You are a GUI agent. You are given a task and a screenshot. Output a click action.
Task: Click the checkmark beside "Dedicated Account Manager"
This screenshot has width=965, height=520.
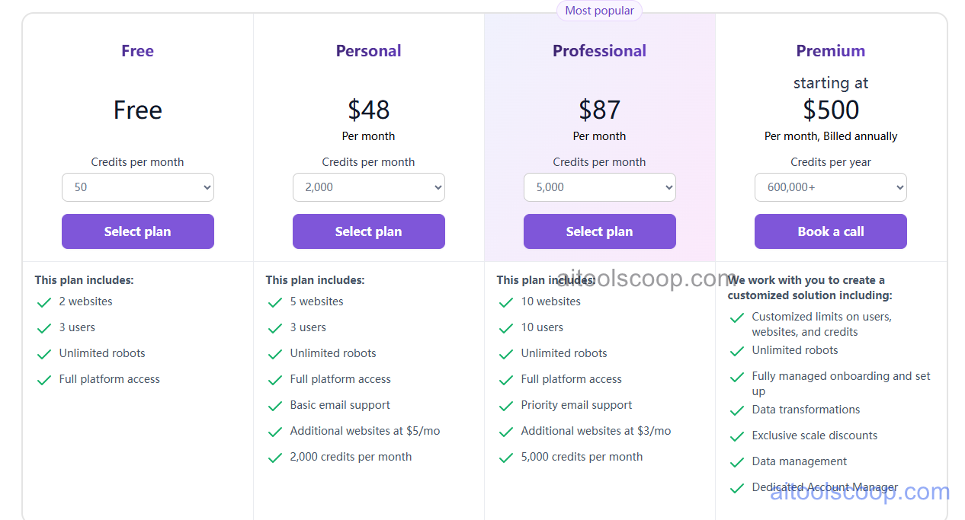(x=736, y=487)
